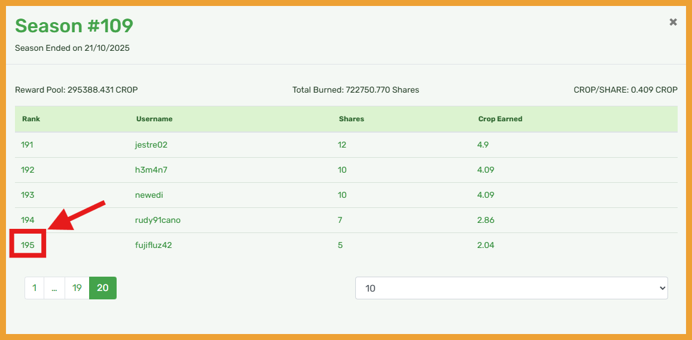Image resolution: width=692 pixels, height=340 pixels.
Task: Go to pagination page 19
Action: [x=77, y=288]
